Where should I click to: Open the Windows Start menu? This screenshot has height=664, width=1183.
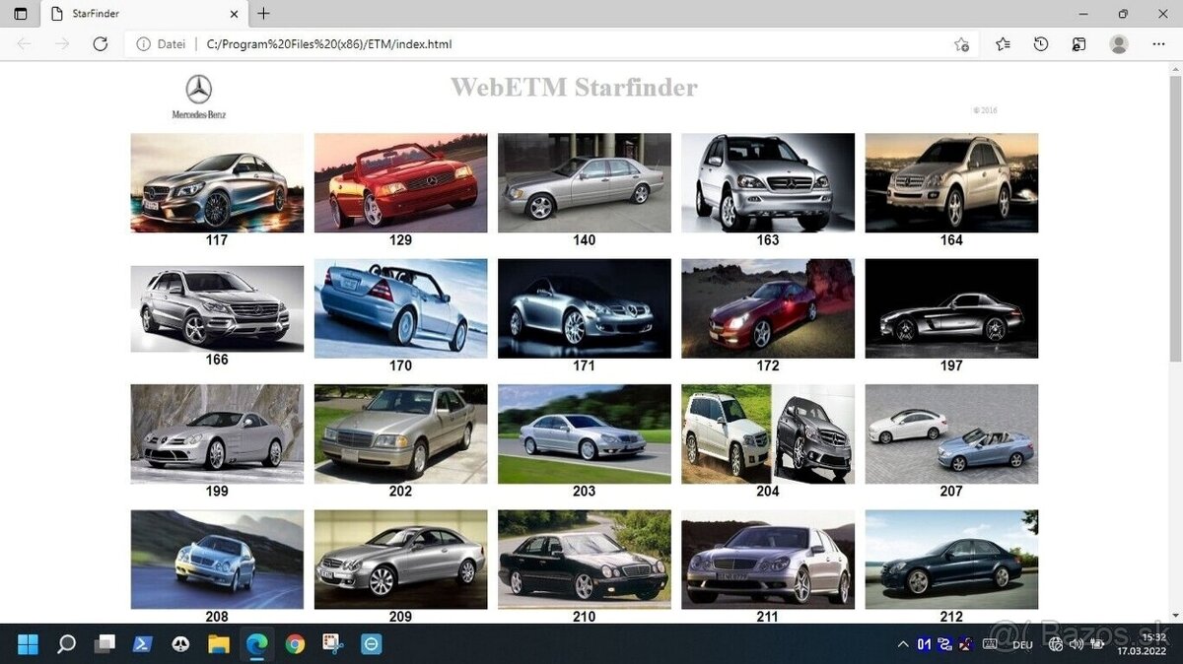tap(27, 643)
